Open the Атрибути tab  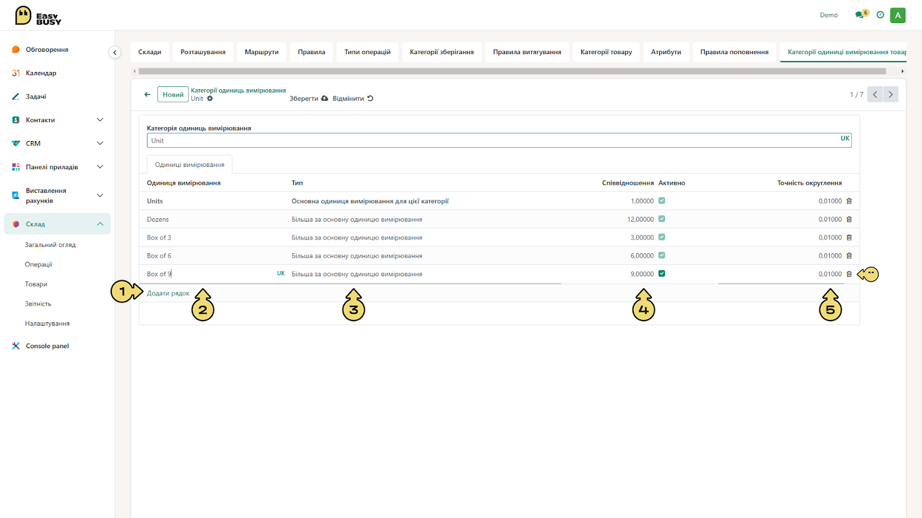coord(666,52)
